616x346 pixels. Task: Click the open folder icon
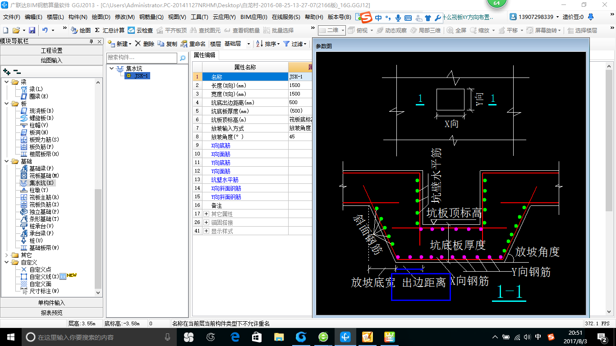coord(16,30)
